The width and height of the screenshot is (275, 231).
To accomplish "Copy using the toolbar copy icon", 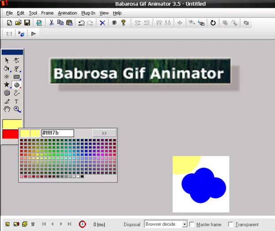I will pyautogui.click(x=61, y=23).
